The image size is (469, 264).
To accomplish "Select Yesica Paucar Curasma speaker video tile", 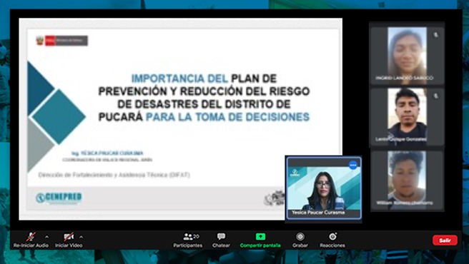I will pyautogui.click(x=324, y=188).
